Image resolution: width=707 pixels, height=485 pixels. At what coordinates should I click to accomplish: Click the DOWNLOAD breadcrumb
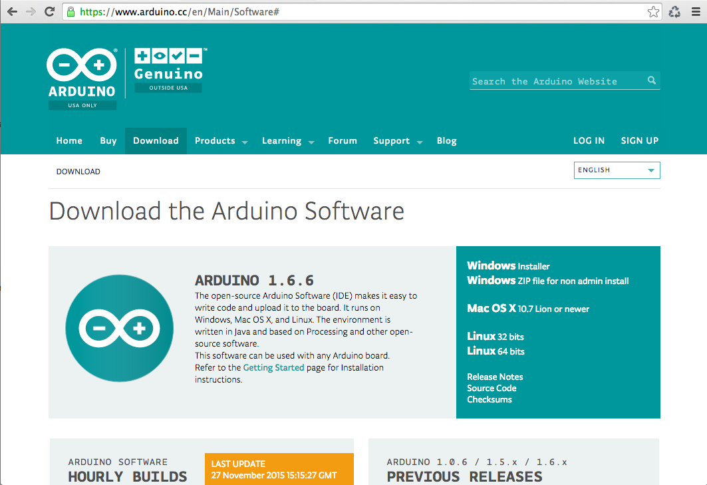(78, 172)
